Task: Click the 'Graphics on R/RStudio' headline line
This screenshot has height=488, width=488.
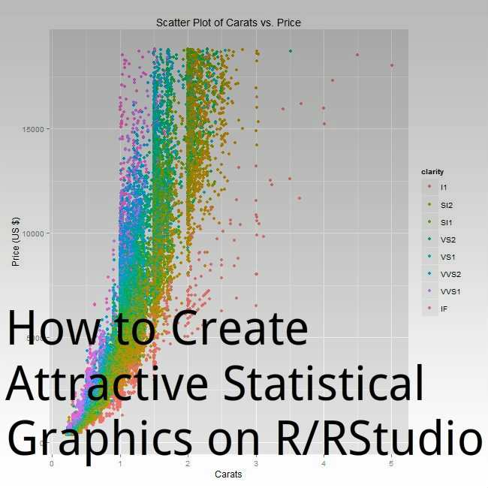Action: [244, 437]
